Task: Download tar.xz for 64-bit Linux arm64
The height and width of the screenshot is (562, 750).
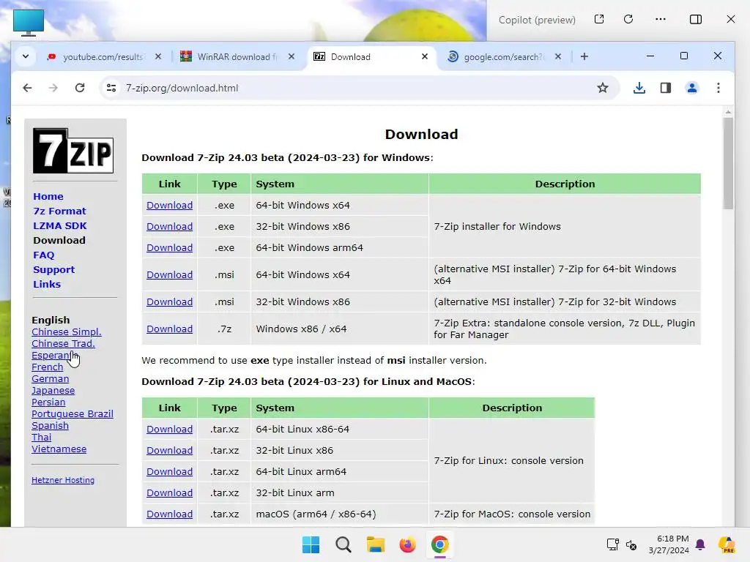Action: tap(169, 472)
